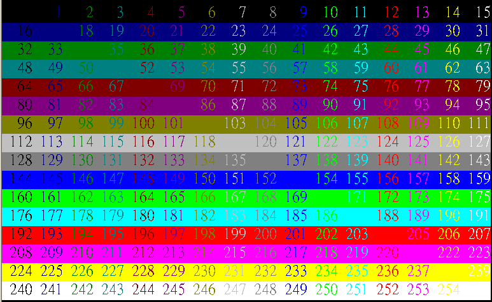Select the yellow number 62 on teal
This screenshot has height=302, width=492.
(x=453, y=68)
